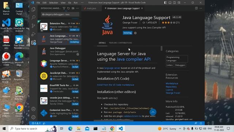Select the DETAILS tab
Screen dimensions: 234x132
(102, 43)
